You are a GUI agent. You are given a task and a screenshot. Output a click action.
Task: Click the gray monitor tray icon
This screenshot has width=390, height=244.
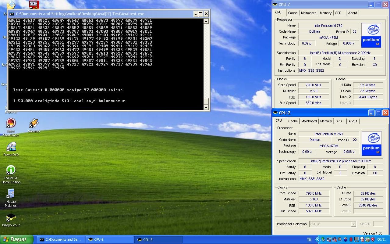[356, 239]
